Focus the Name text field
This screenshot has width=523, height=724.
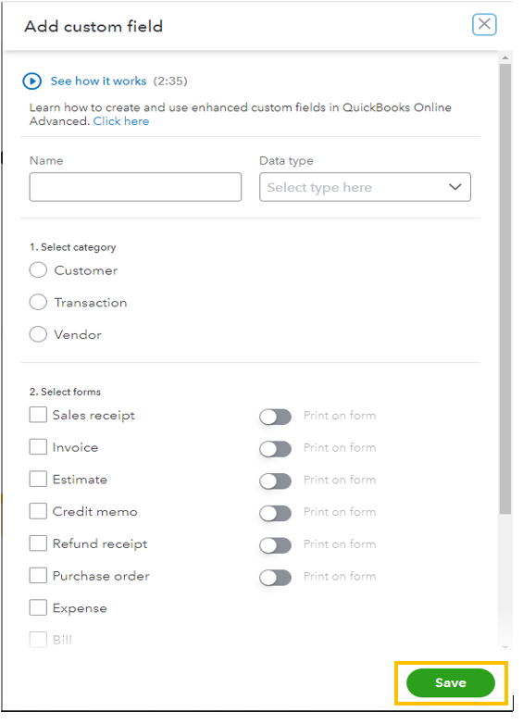135,187
